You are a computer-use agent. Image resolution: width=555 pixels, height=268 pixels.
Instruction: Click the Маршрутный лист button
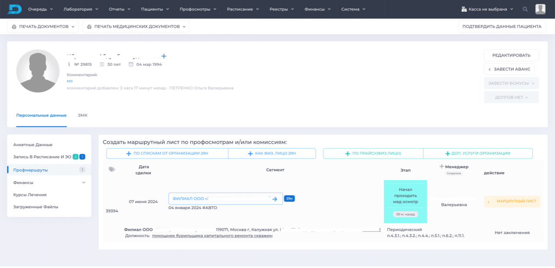point(512,201)
